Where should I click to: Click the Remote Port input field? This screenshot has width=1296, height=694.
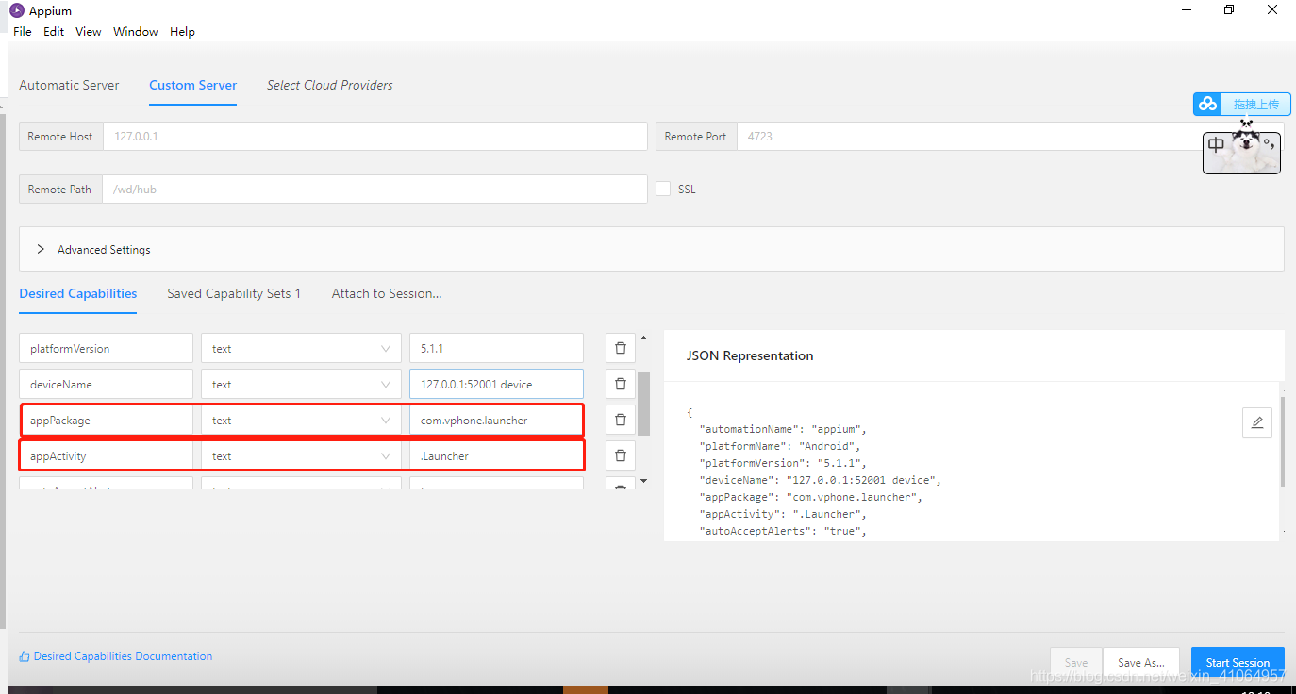tap(1009, 136)
